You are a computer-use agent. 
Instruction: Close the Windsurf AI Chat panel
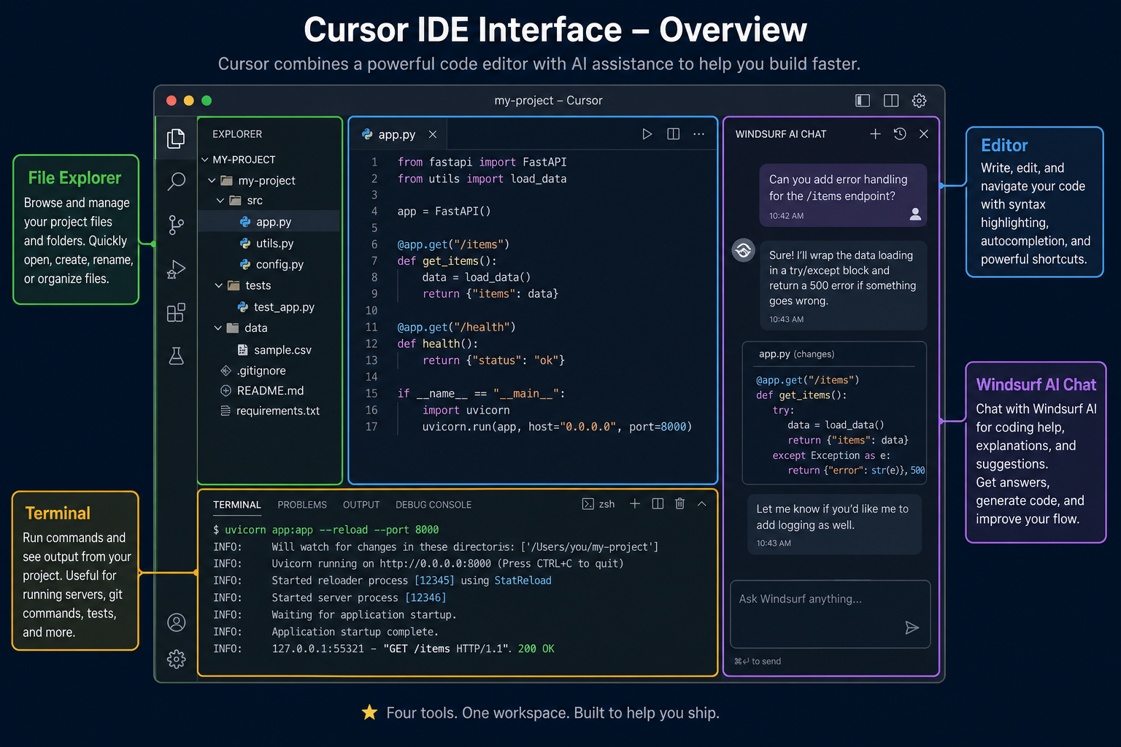924,133
